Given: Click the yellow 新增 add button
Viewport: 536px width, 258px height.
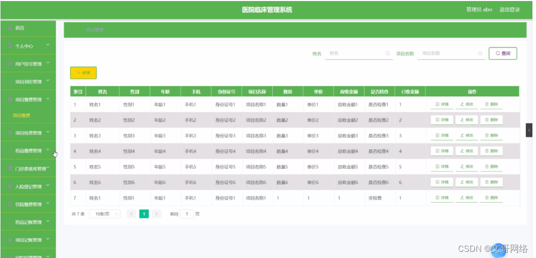Looking at the screenshot, I should (84, 73).
